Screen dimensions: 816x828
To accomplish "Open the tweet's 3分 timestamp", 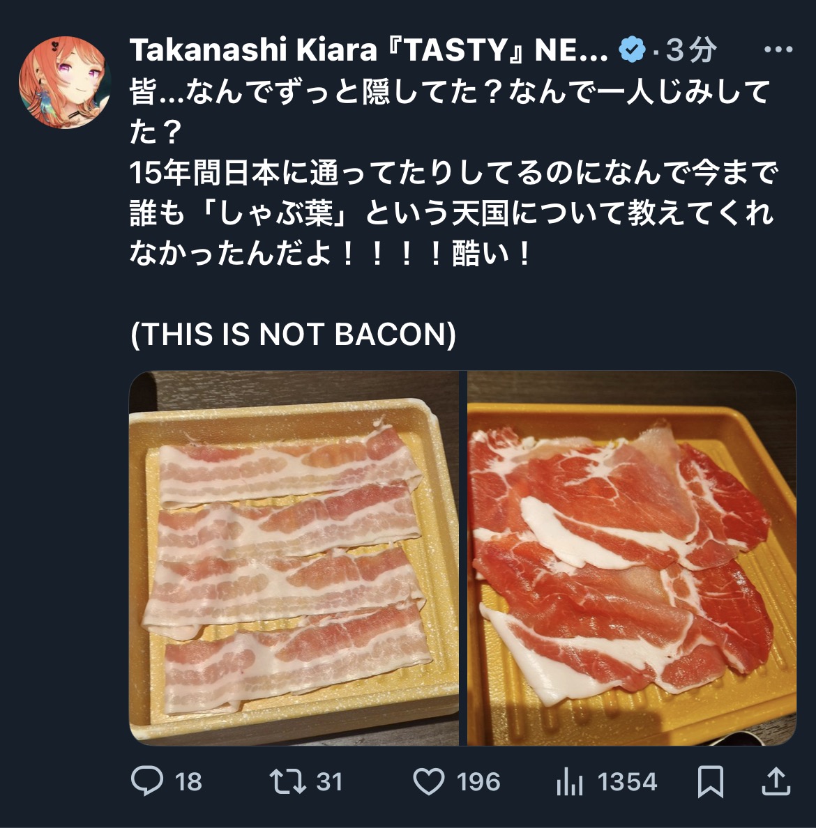I will click(x=690, y=50).
